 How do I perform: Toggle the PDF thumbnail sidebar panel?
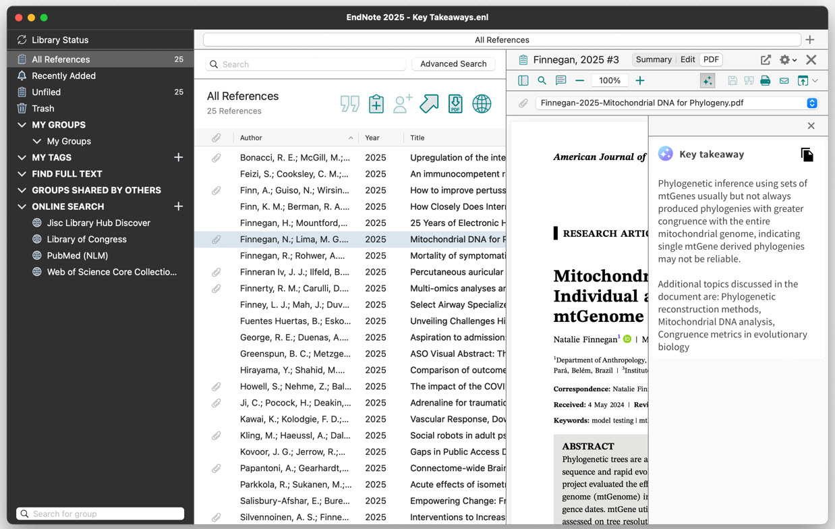point(523,80)
